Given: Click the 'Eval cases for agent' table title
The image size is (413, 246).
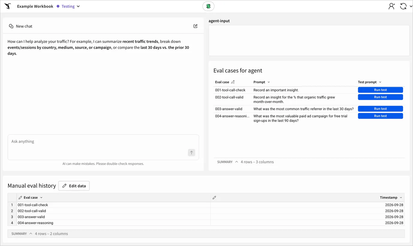Looking at the screenshot, I should pos(238,71).
